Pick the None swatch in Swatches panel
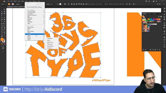 [x=143, y=19]
